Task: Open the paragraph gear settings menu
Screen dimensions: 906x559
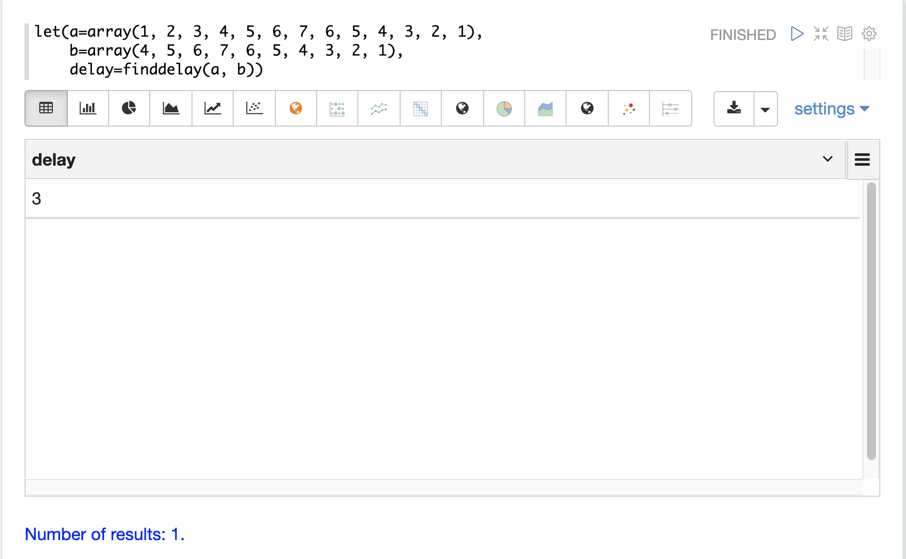Action: click(x=869, y=34)
